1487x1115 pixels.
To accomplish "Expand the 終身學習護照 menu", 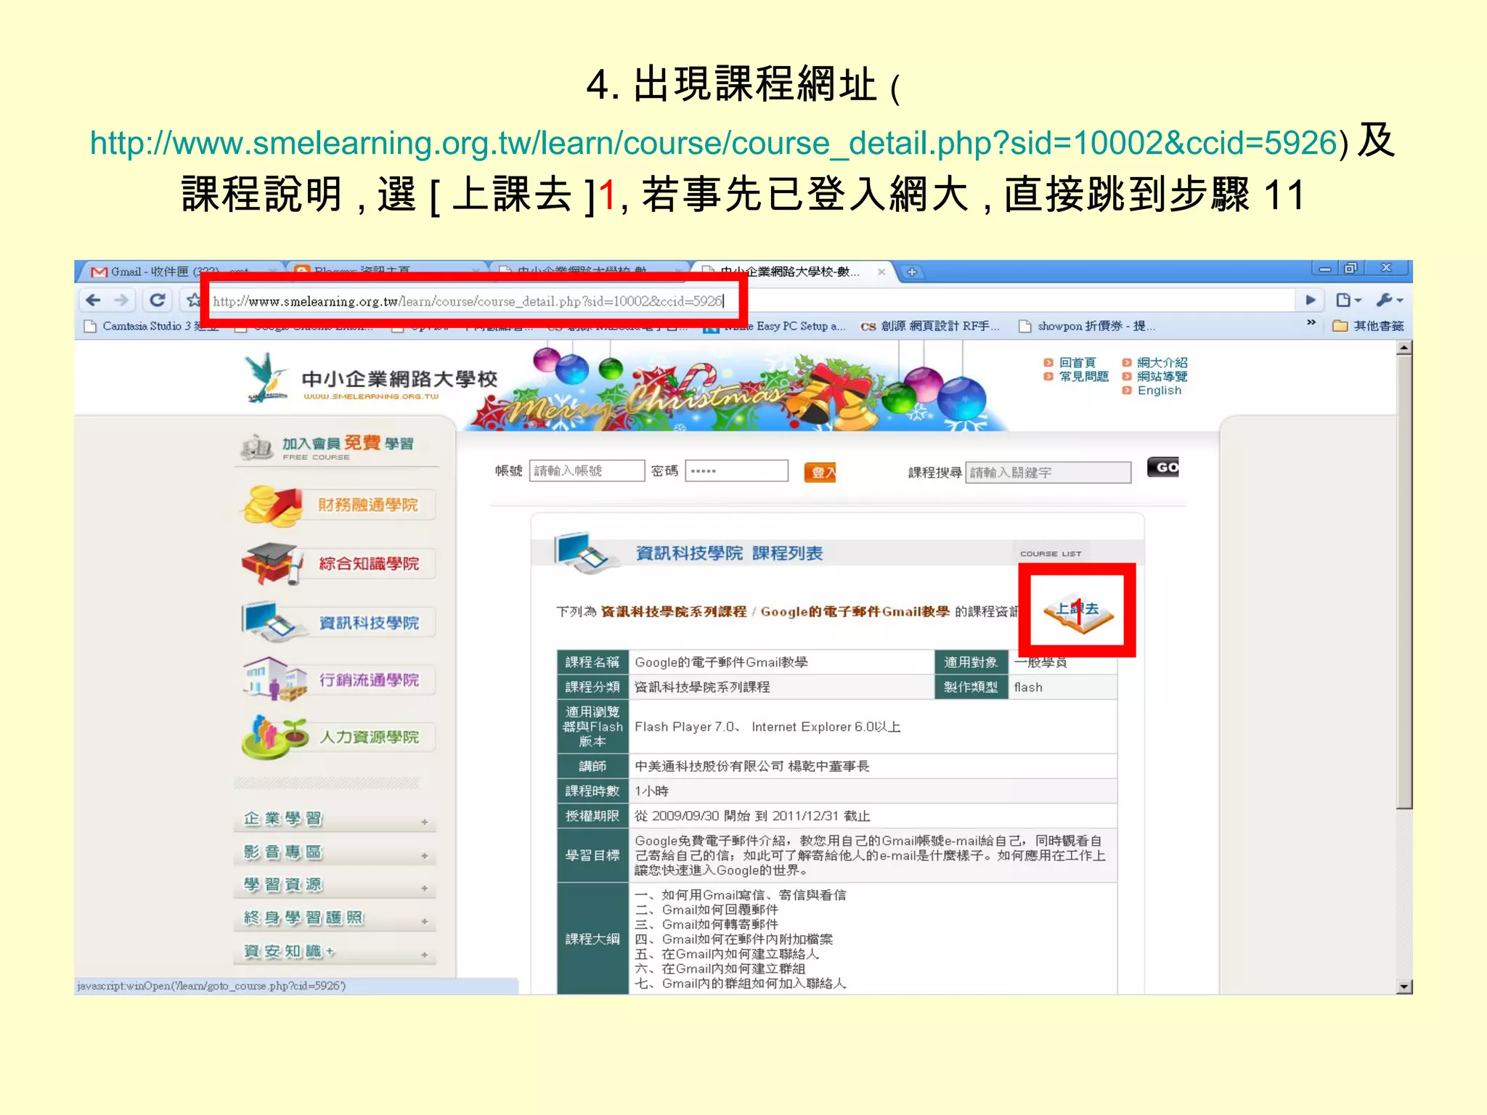I will click(x=335, y=918).
